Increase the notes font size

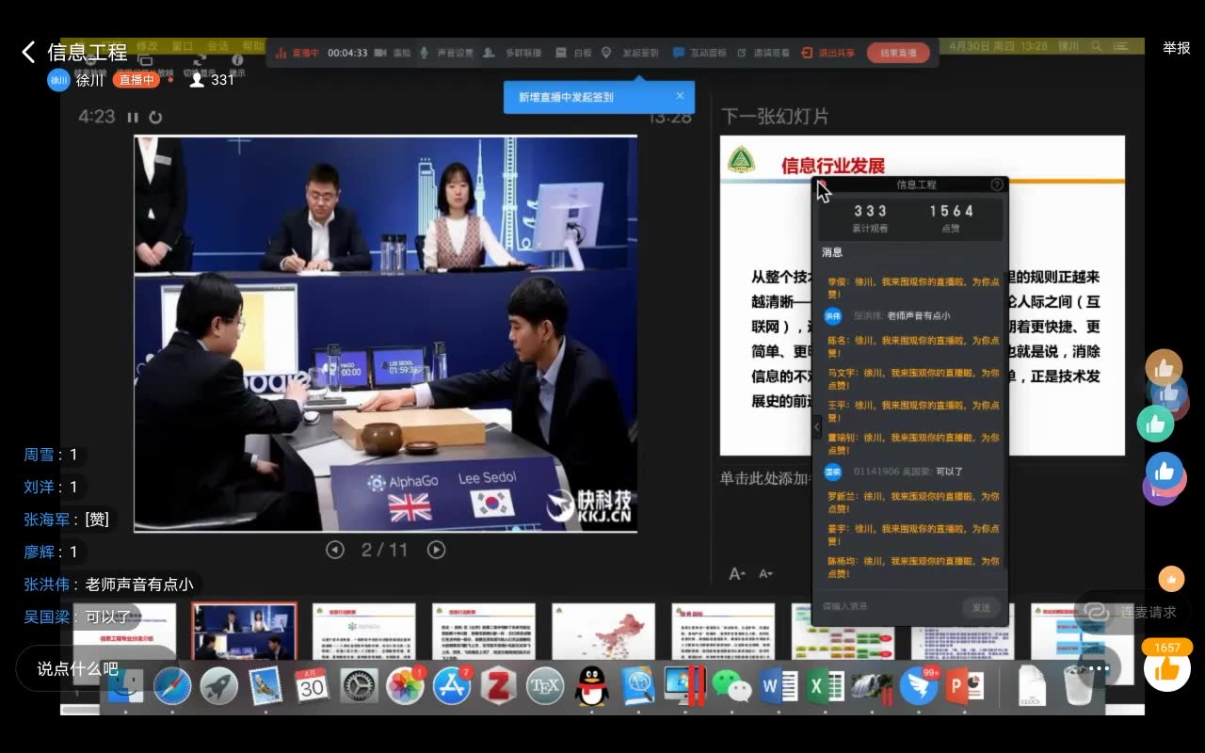(x=737, y=574)
